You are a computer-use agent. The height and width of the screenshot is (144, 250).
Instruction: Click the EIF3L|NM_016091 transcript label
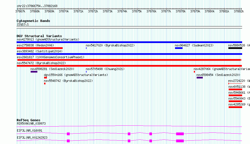pyautogui.click(x=29, y=130)
